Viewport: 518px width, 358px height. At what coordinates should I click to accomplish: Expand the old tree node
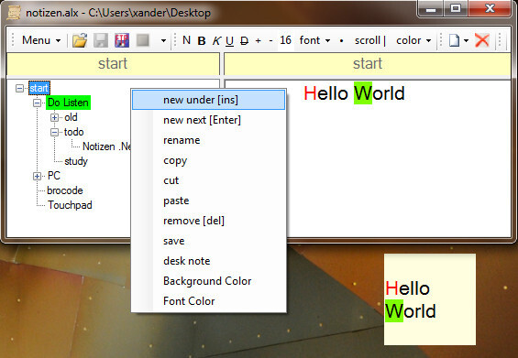54,117
